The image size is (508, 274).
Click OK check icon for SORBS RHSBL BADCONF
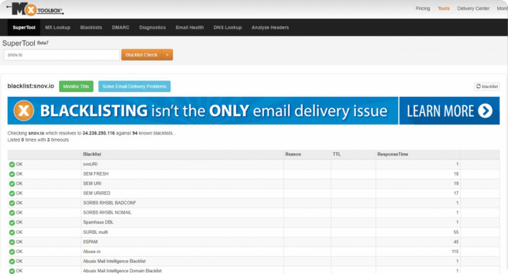click(12, 203)
